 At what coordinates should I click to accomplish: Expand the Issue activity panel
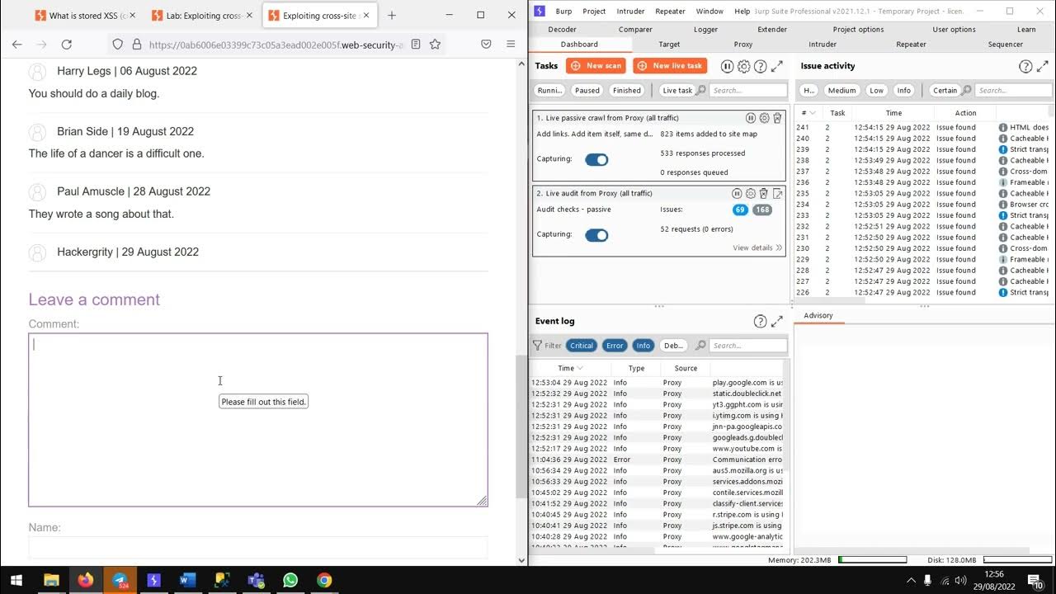1043,66
